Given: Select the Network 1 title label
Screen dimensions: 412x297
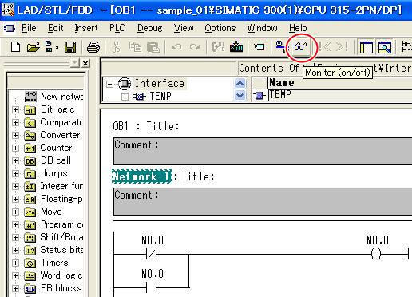Looking at the screenshot, I should pos(142,176).
